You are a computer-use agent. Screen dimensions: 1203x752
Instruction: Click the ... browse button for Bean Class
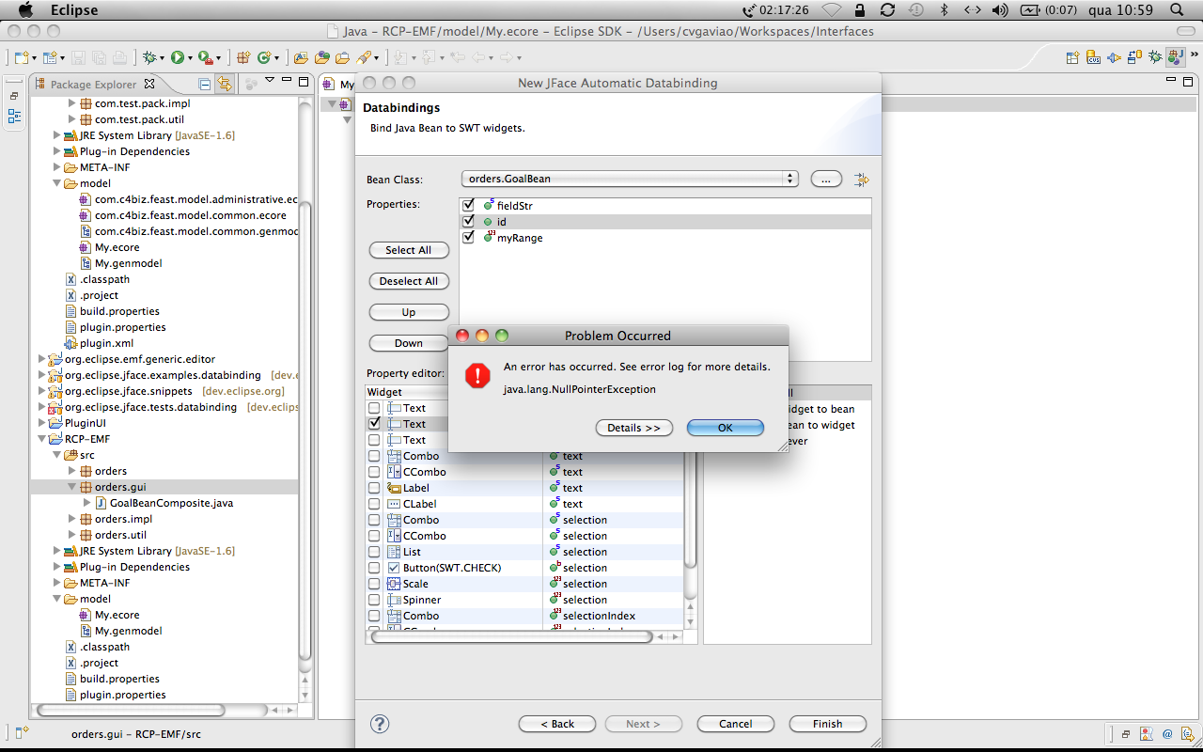pos(826,179)
